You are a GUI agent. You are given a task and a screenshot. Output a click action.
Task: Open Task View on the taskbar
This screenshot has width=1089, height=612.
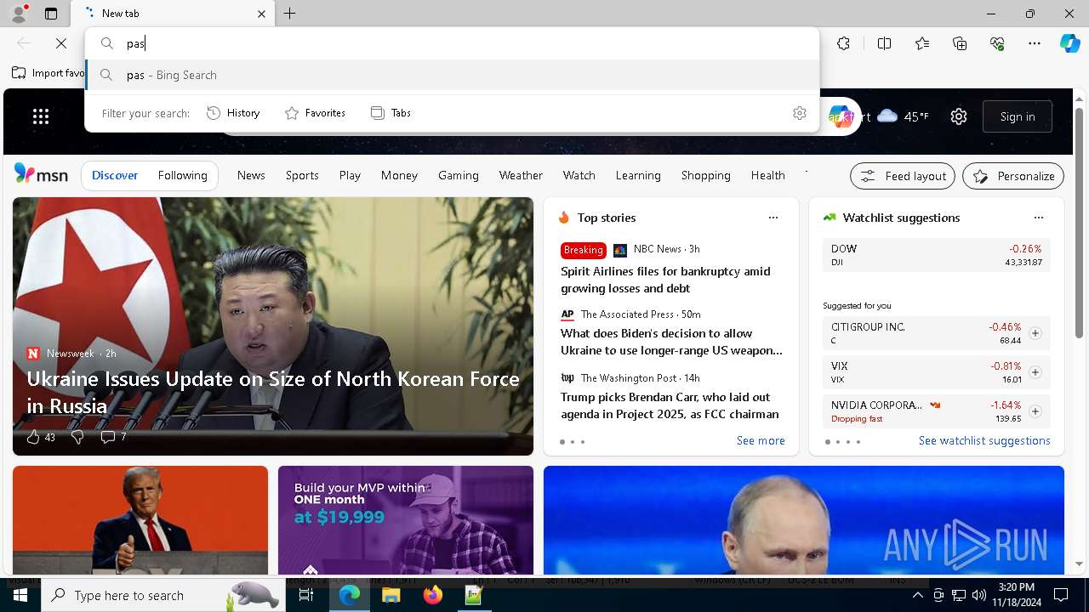[306, 595]
